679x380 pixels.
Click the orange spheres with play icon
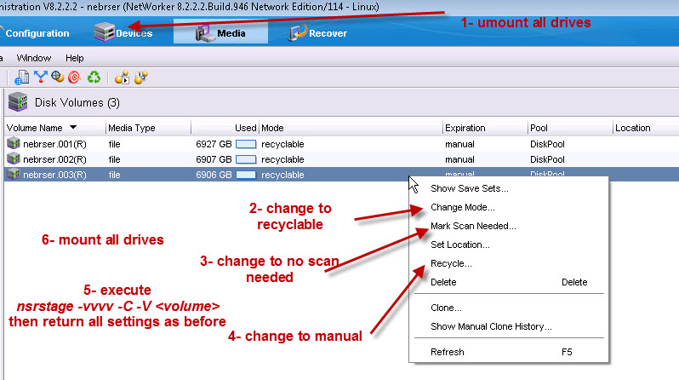click(123, 78)
